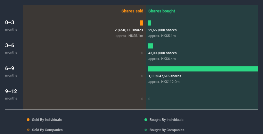This screenshot has width=263, height=134.
Task: Select the long green 6–9 months bought bar
Action: point(203,69)
